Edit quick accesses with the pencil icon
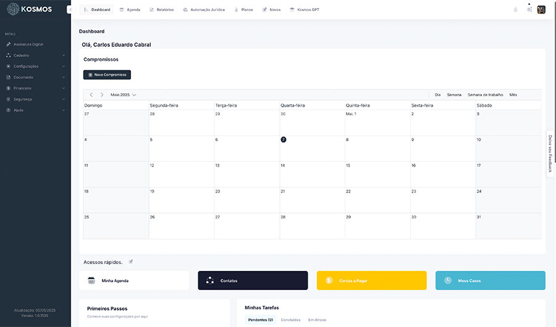Viewport: 556px width, 327px height. [131, 262]
